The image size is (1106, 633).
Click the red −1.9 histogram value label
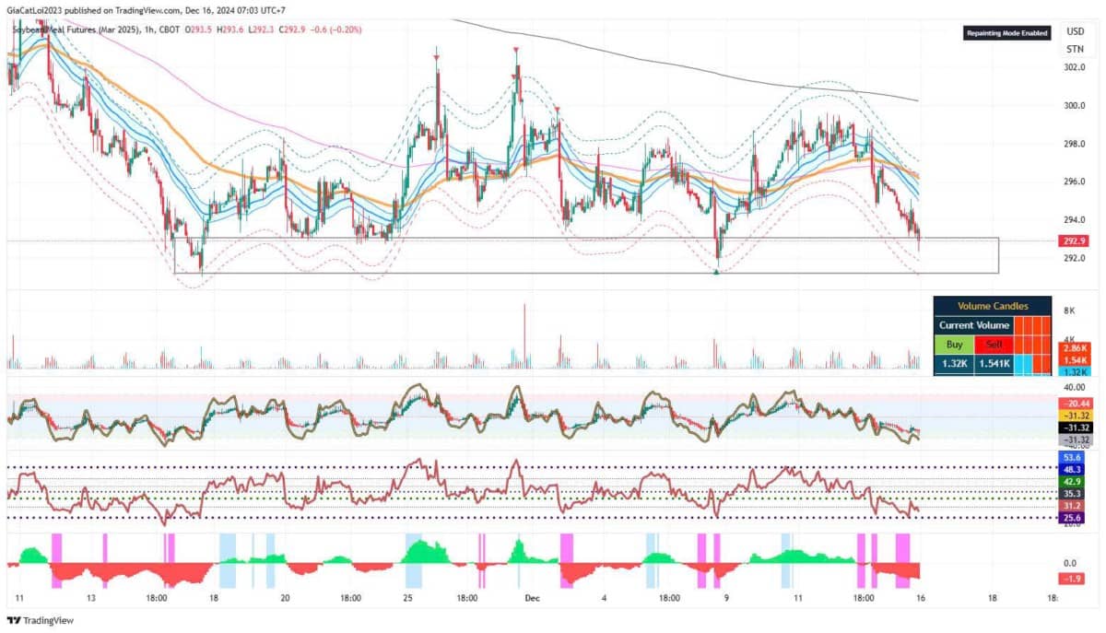1073,579
